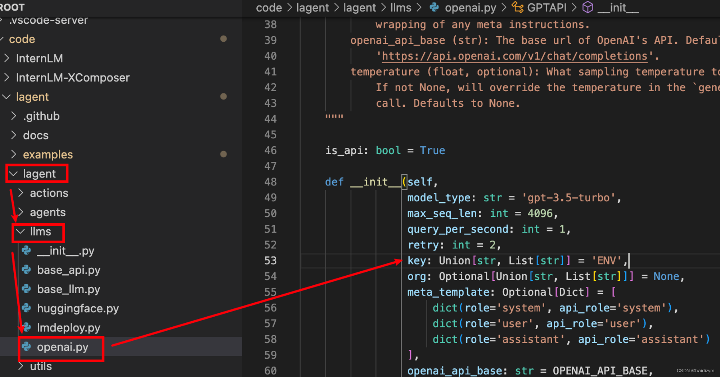Click the __init__ method cube icon in breadcrumb

point(588,7)
